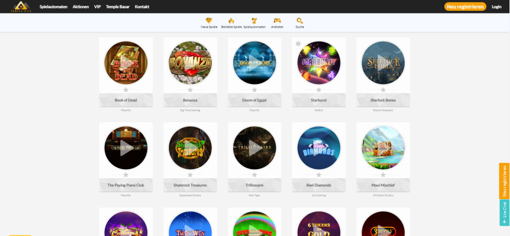Open 6 Tokens of Gold thumbnail

pos(319,224)
